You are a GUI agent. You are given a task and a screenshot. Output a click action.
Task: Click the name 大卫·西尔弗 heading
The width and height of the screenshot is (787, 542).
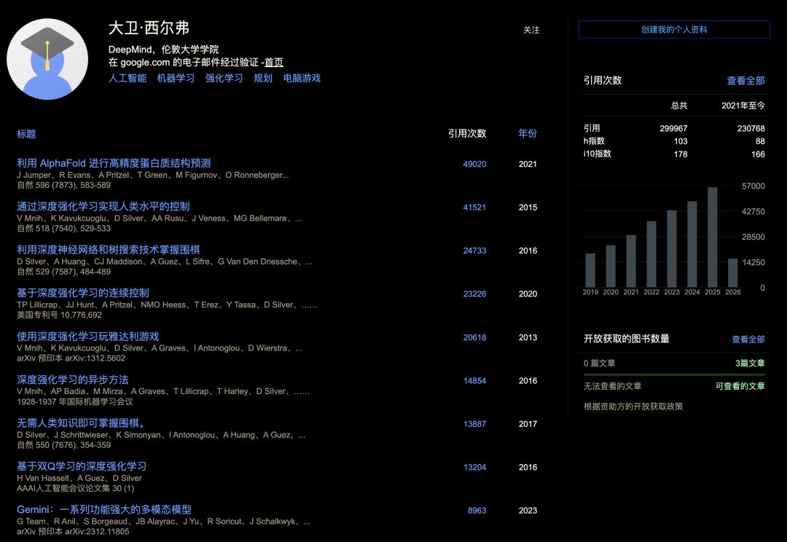click(149, 28)
